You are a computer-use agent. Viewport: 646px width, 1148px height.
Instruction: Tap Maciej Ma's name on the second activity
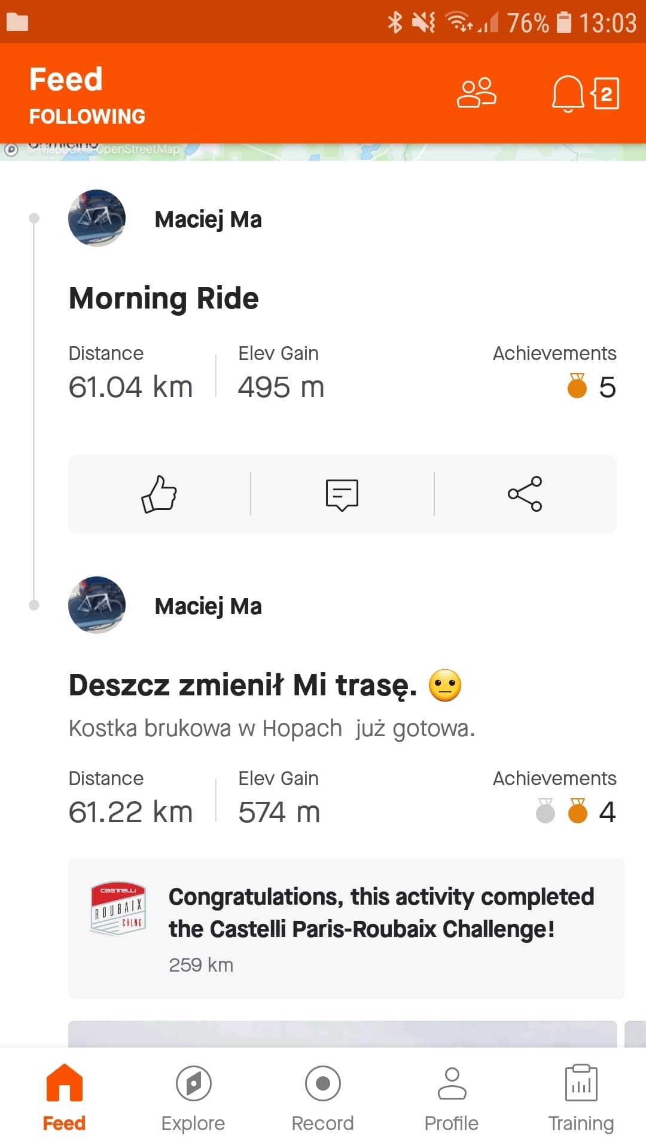click(208, 606)
